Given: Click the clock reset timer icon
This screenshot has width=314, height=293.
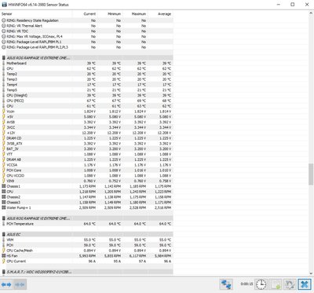Looking at the screenshot, I should click(261, 284).
